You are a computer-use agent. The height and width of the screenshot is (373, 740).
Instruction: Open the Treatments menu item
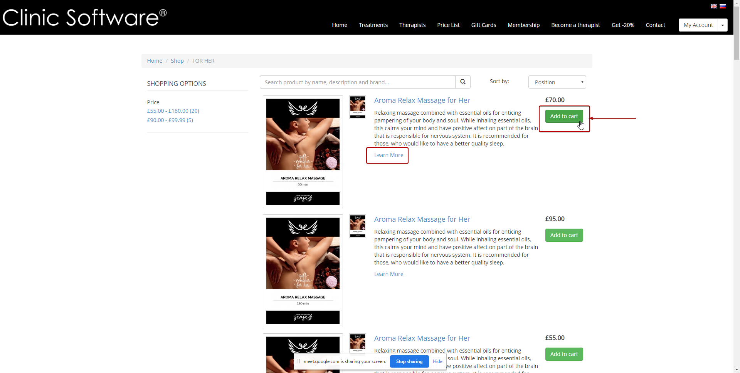[373, 25]
